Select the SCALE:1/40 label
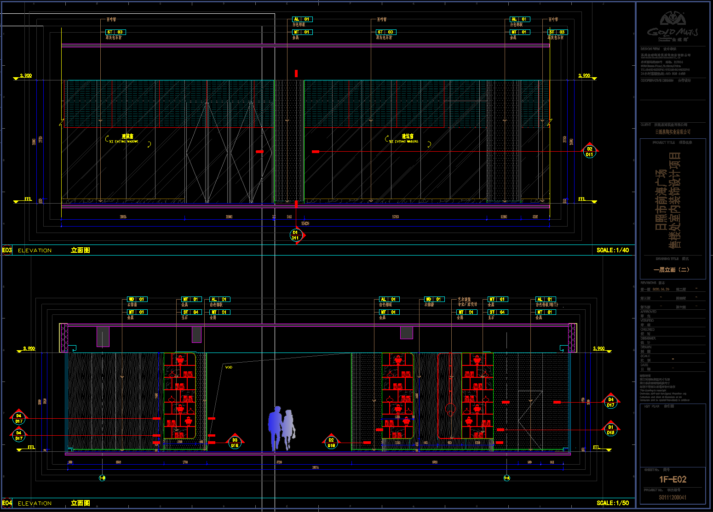Viewport: 713px width, 512px height. click(x=612, y=250)
